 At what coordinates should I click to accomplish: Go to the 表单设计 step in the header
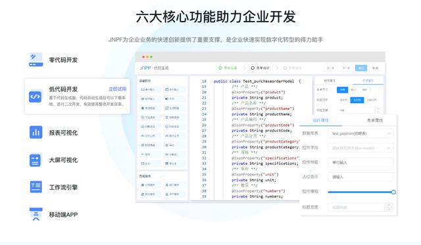point(260,68)
